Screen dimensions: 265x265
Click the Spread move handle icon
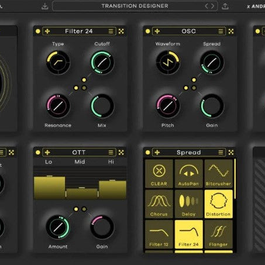click(157, 153)
